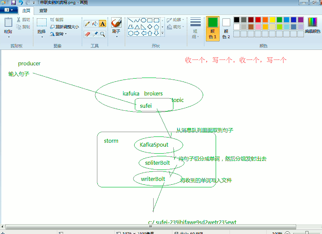
Task: Choose the Hexagon shape
Action: [x=131, y=33]
